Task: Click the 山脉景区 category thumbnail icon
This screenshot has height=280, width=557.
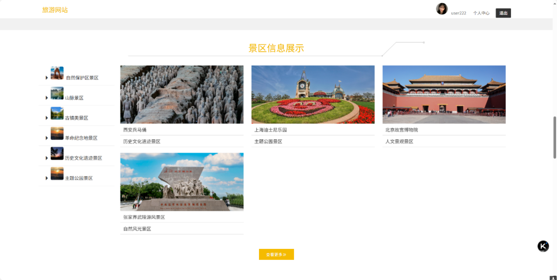Action: point(57,93)
